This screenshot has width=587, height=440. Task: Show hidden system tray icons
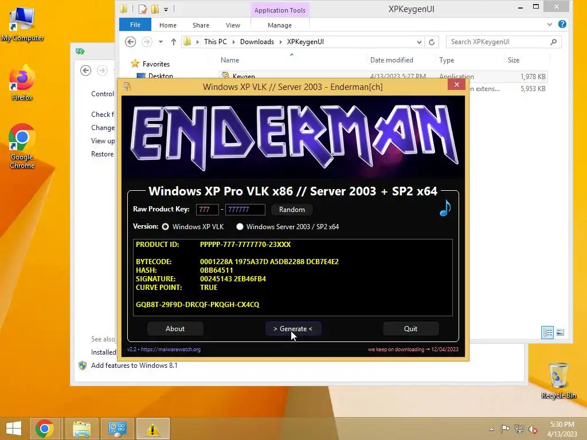pyautogui.click(x=491, y=429)
